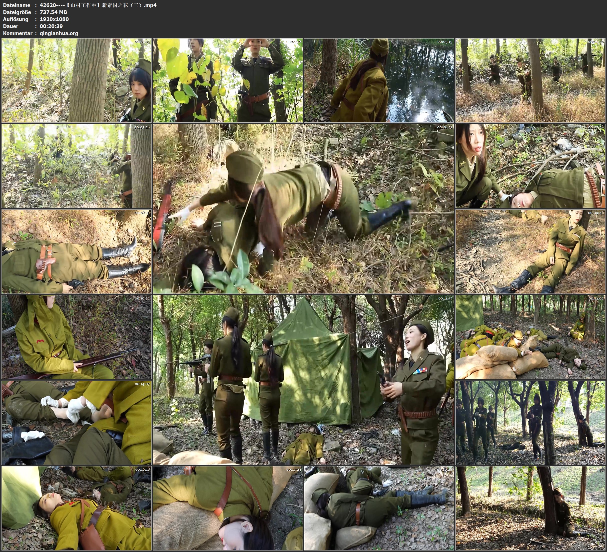
Task: Open the pond-side thumbnail at 00:03:15
Action: pos(379,81)
